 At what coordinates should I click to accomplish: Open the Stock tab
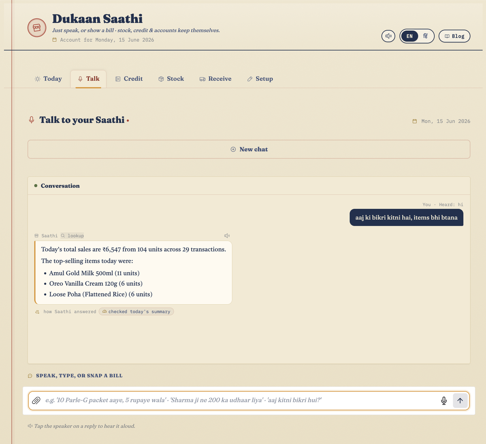point(171,79)
